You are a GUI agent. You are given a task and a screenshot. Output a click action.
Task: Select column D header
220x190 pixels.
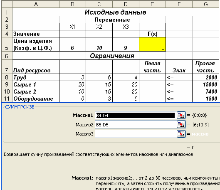pos(126,4)
